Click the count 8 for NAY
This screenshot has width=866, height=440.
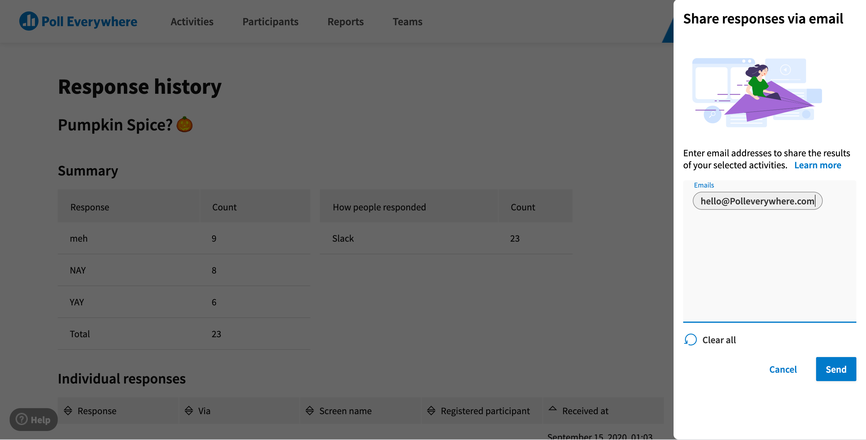214,270
